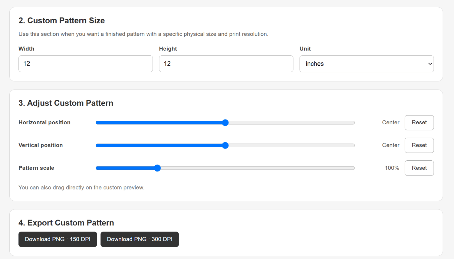Click the '2. Custom Pattern Size' heading

[x=62, y=21]
